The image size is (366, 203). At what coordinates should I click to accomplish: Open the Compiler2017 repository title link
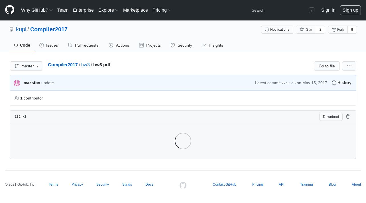coord(49,29)
